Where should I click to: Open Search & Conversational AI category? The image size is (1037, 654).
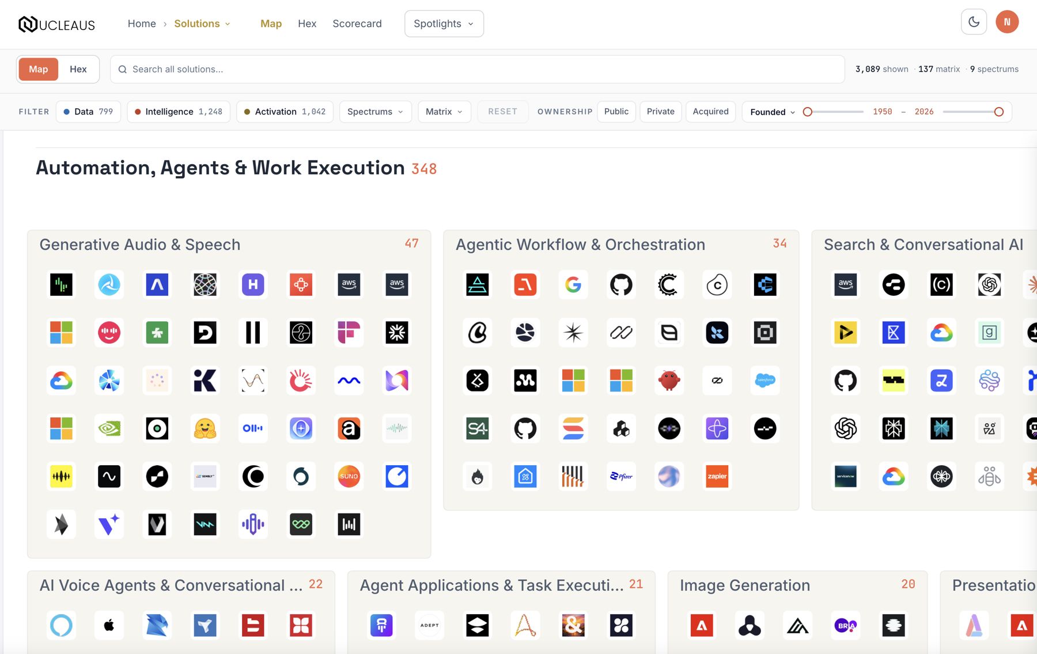click(x=924, y=245)
